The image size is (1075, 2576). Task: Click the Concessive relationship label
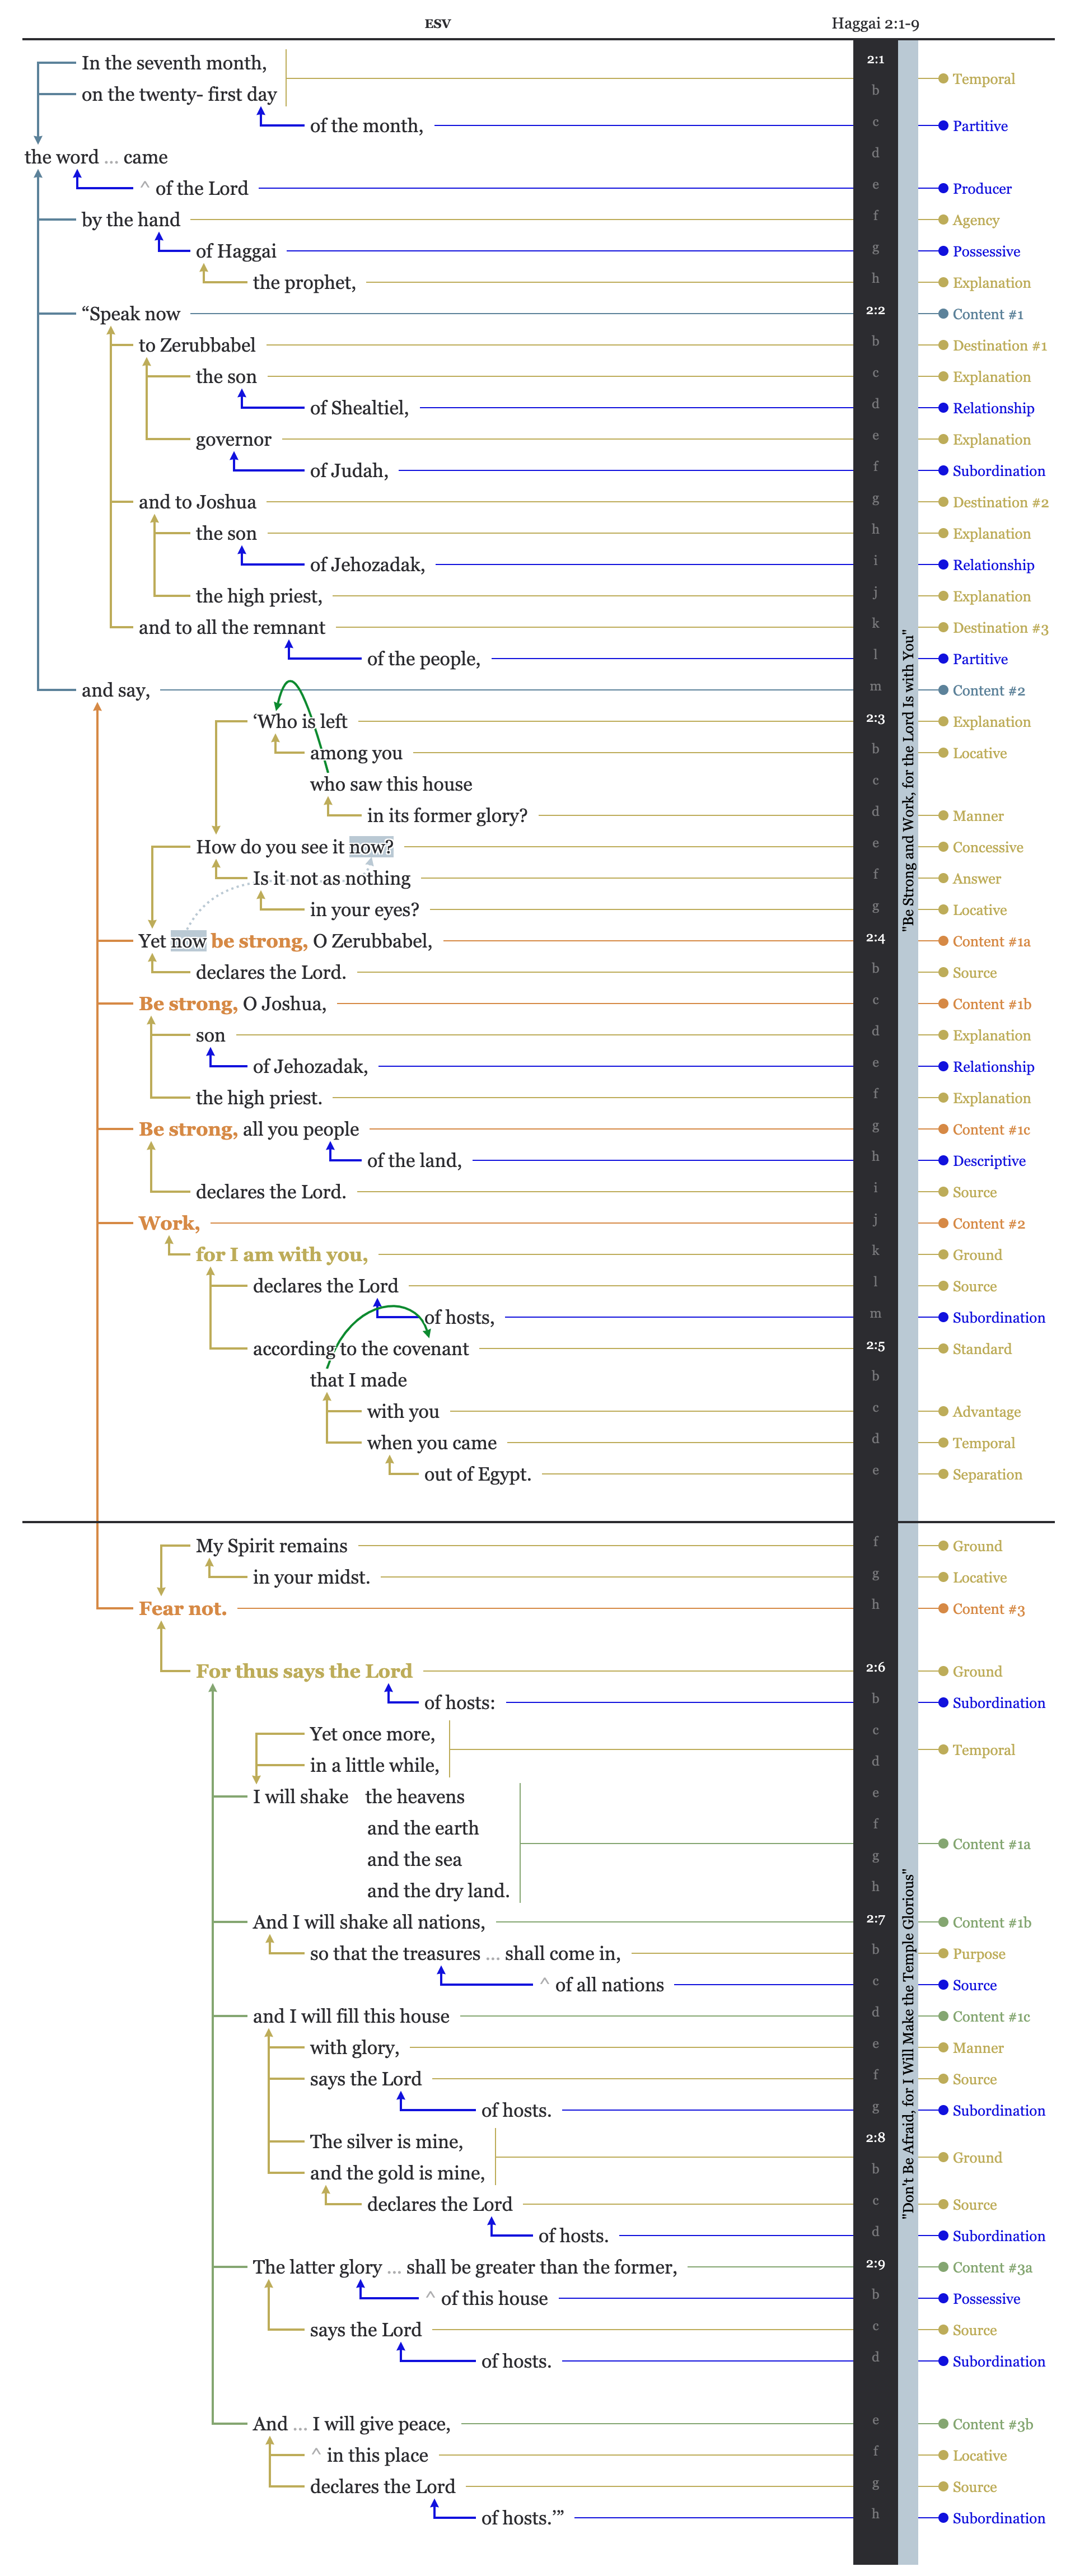987,847
